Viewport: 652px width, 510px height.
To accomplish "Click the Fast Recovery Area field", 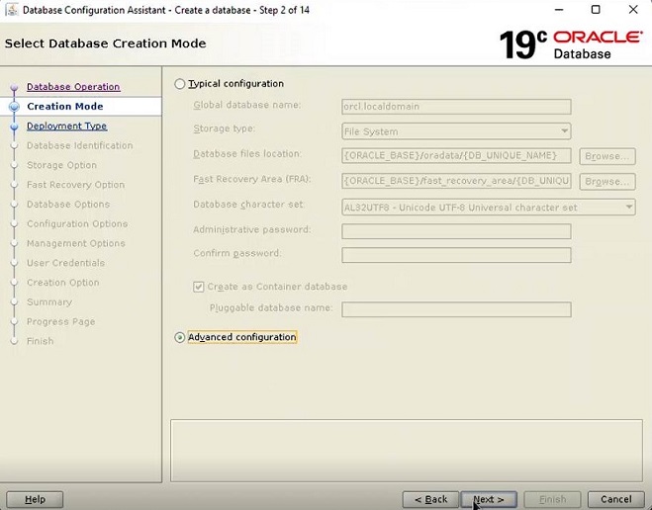I will click(x=456, y=181).
